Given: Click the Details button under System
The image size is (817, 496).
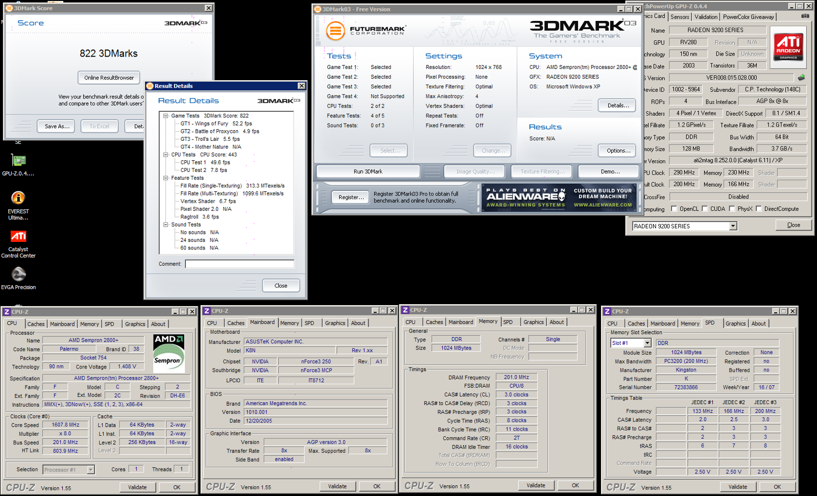Looking at the screenshot, I should 618,106.
